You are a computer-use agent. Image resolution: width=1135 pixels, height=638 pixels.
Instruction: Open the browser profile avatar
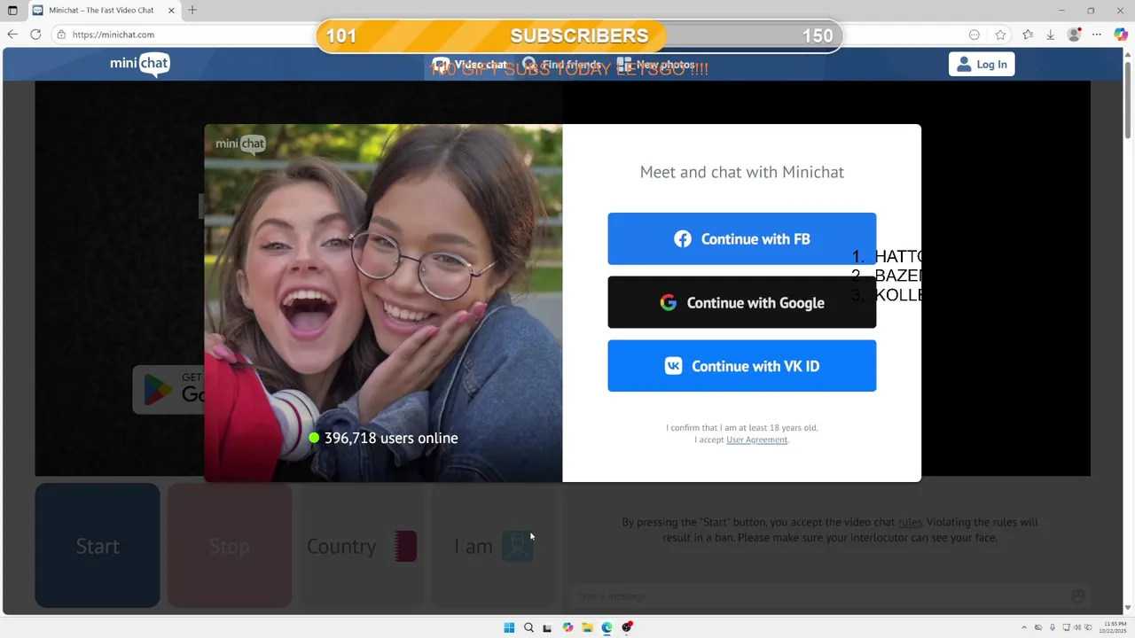[x=1074, y=35]
